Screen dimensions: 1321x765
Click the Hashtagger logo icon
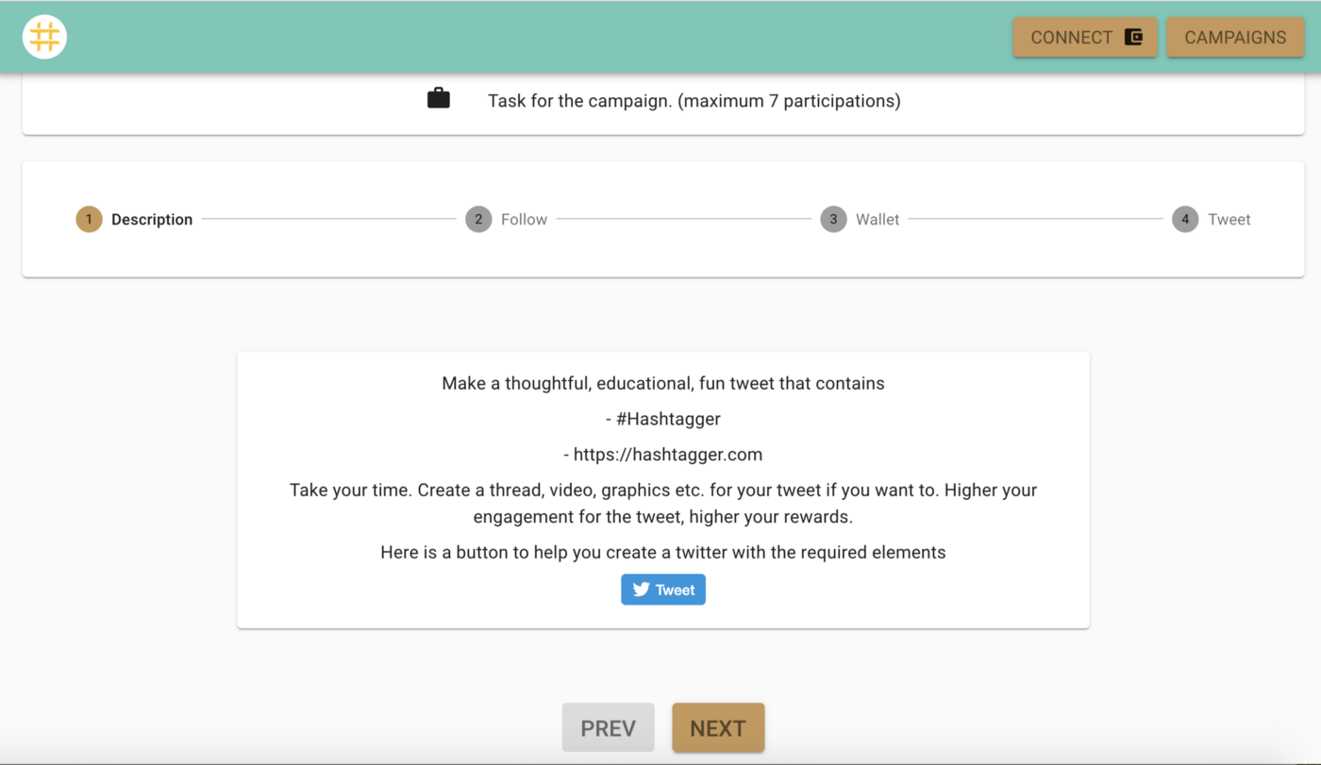point(44,38)
